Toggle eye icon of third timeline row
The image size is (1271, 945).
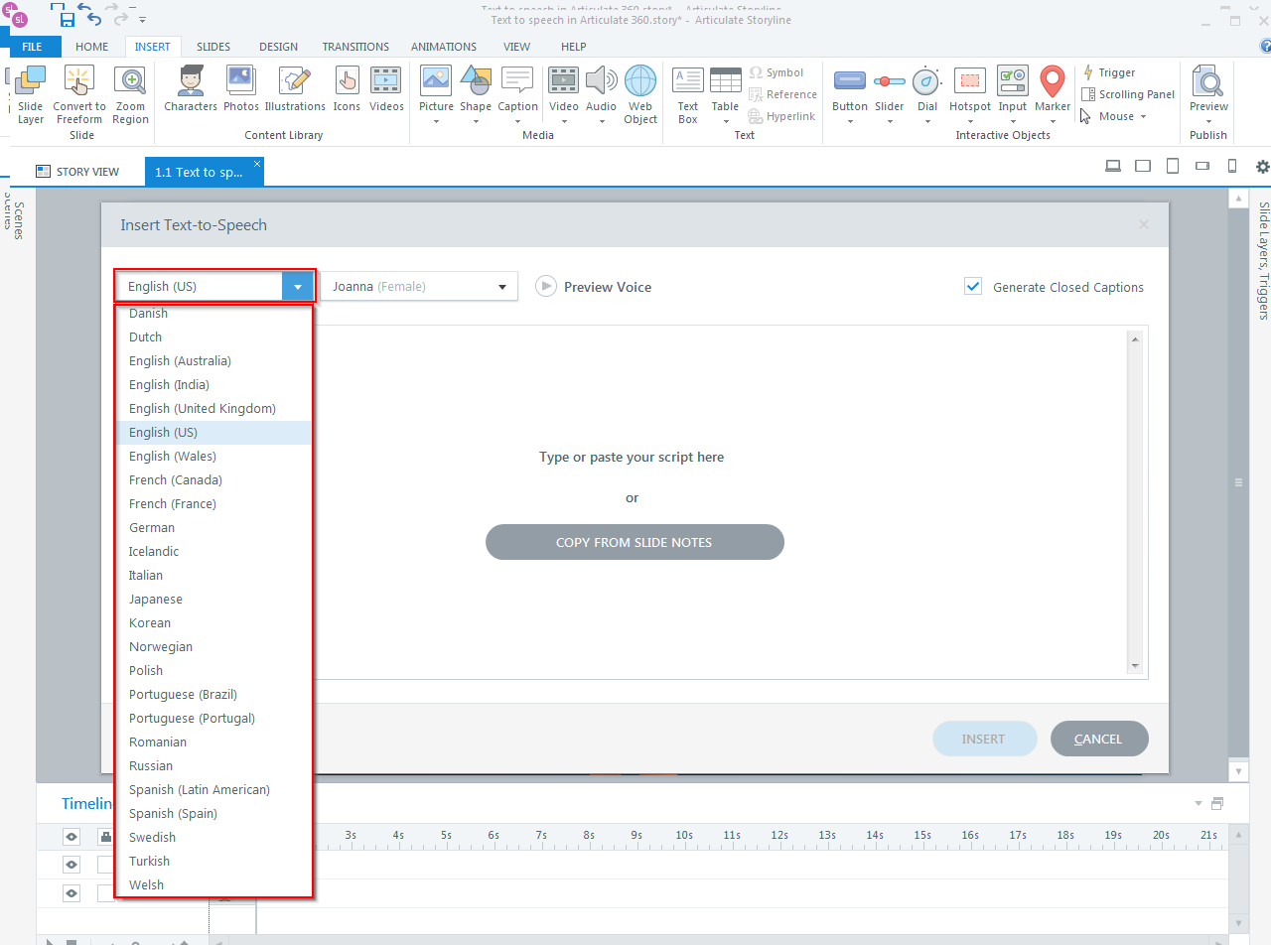(x=71, y=893)
